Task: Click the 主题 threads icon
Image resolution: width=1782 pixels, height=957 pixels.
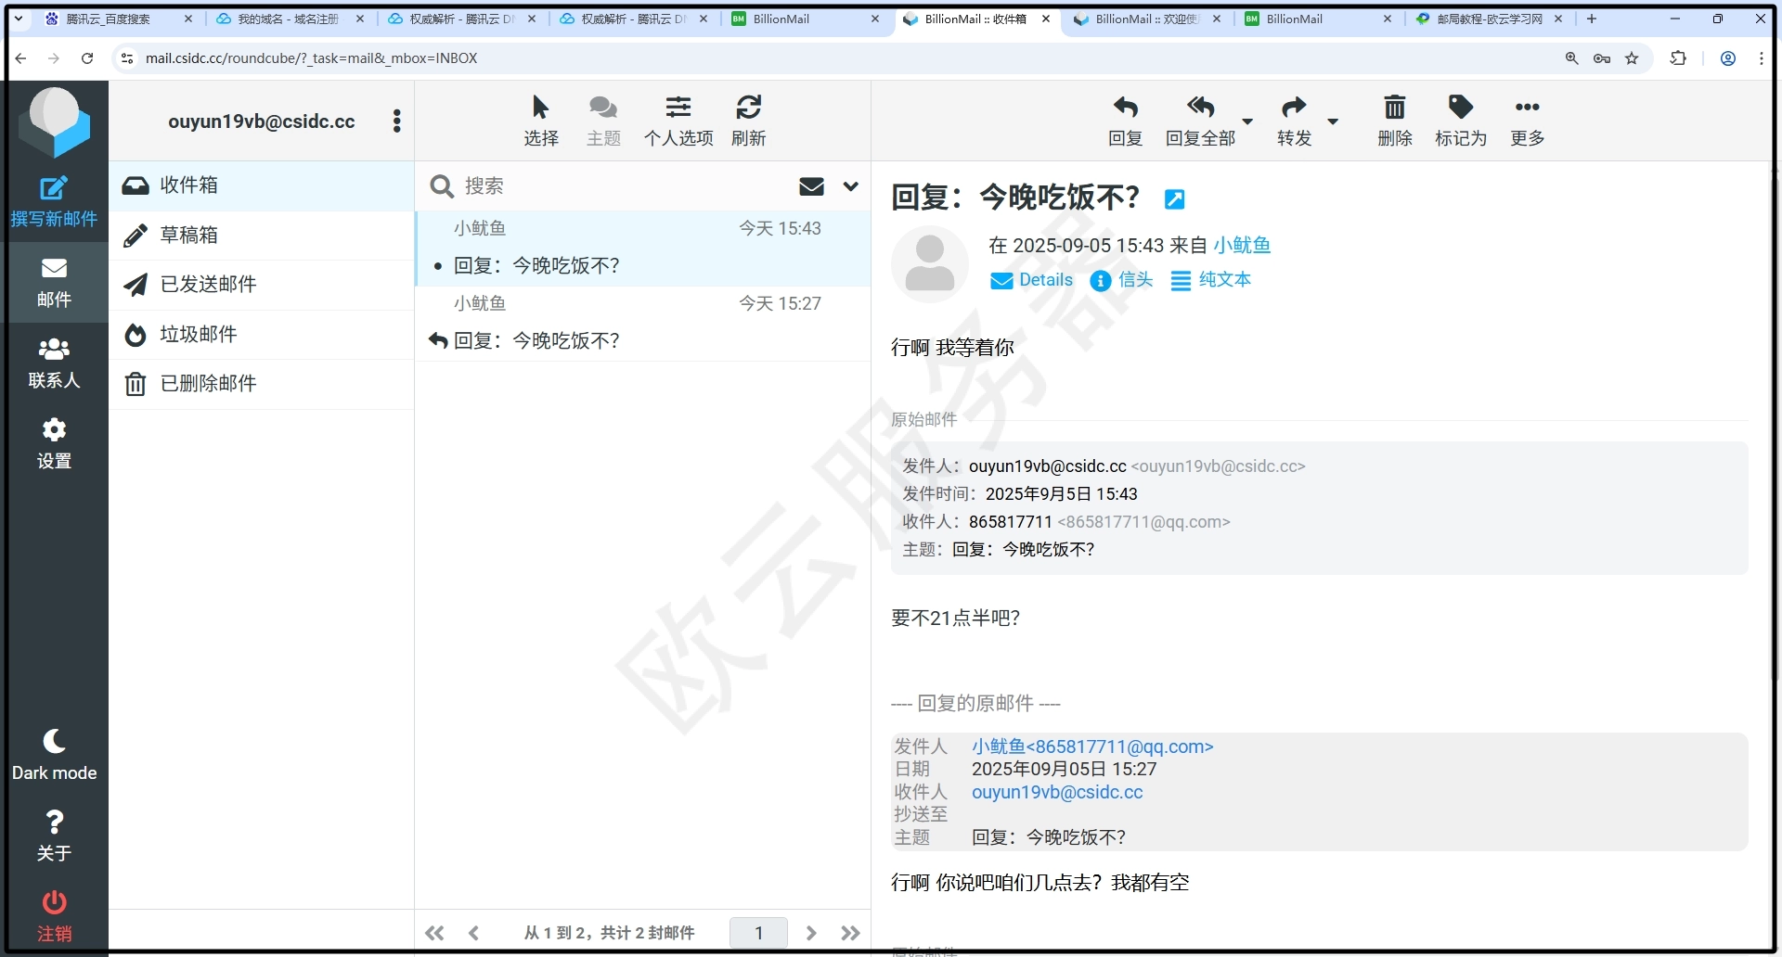Action: pos(603,121)
